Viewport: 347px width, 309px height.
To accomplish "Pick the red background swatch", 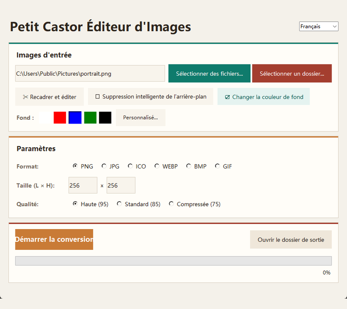I will pos(60,117).
